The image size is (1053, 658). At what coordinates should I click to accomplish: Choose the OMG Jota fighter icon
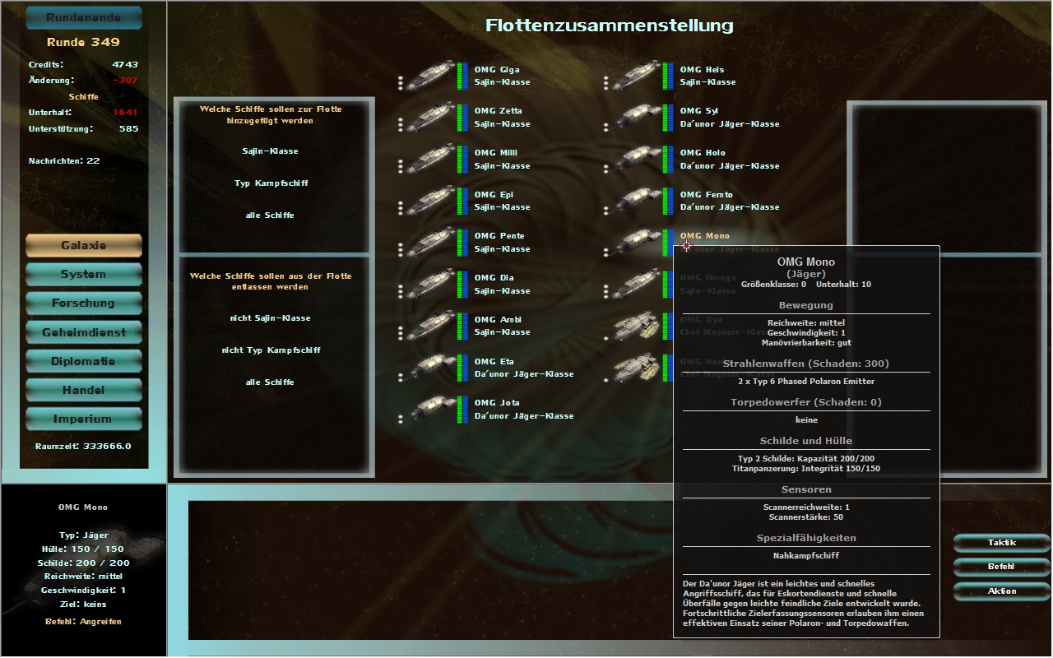click(429, 409)
